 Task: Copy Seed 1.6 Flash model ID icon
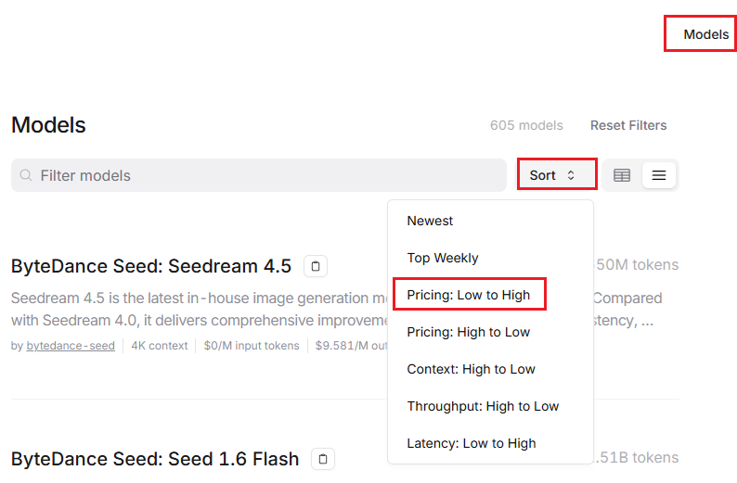pos(323,459)
